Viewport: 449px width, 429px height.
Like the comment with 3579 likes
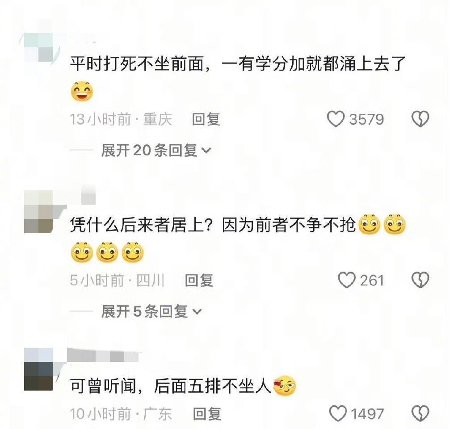coord(336,119)
